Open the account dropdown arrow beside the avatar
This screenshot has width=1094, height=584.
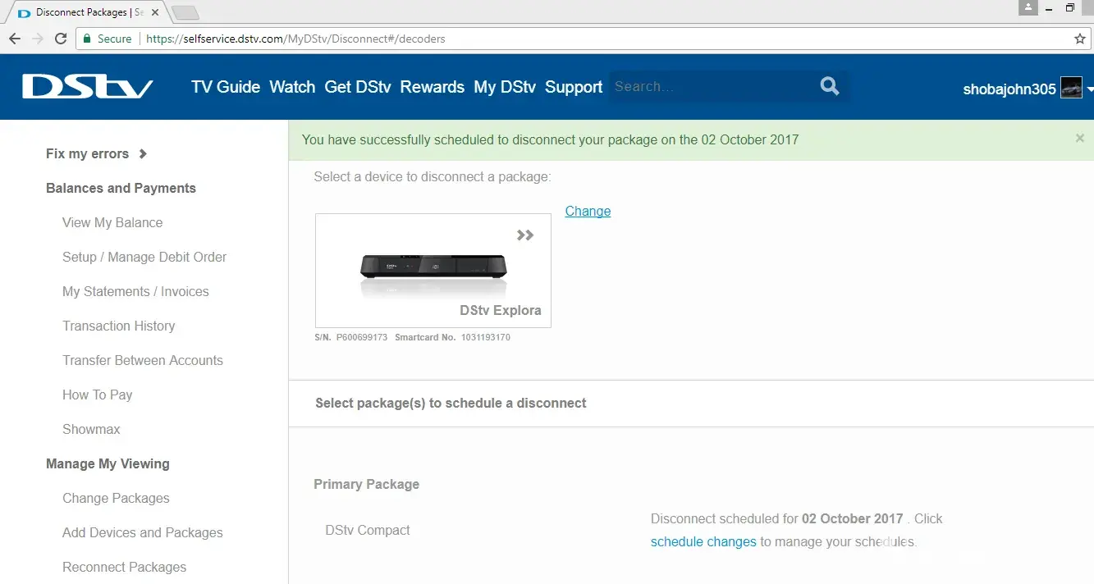(x=1090, y=89)
